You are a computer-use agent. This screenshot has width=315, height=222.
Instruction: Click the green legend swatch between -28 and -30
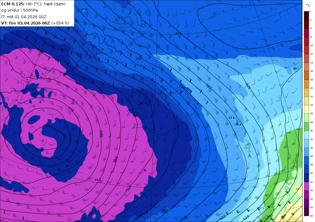tap(306, 126)
